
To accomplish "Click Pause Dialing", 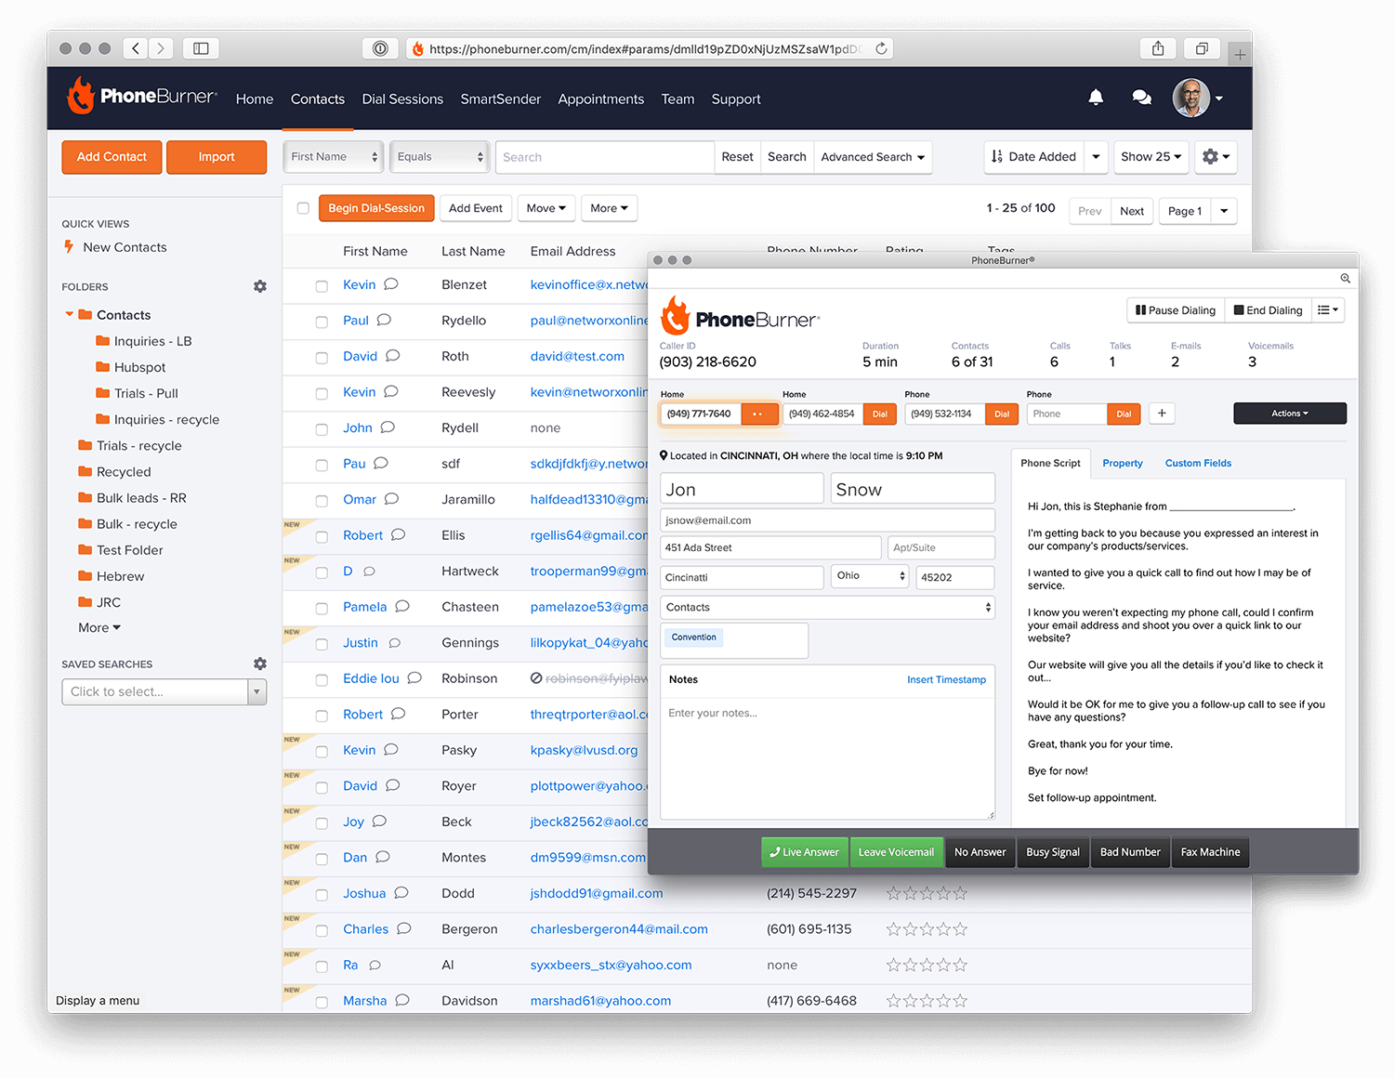I will (x=1176, y=310).
